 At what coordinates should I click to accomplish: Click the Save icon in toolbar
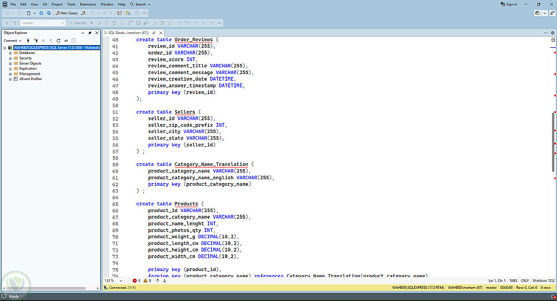coord(41,13)
